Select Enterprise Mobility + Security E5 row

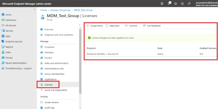[x=151, y=54]
